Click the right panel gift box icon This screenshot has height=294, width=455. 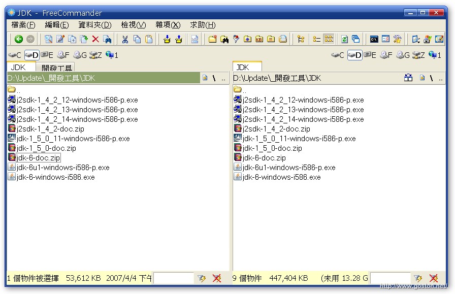(408, 78)
